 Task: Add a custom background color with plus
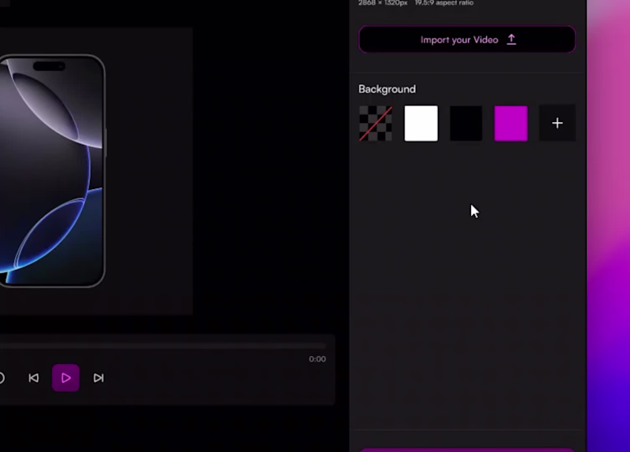(x=558, y=124)
